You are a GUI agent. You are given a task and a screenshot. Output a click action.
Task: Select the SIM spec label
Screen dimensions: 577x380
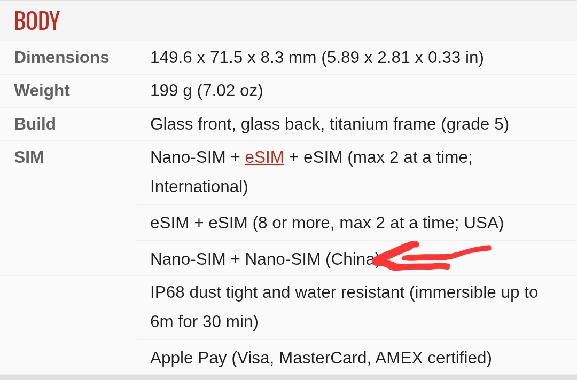tap(29, 157)
